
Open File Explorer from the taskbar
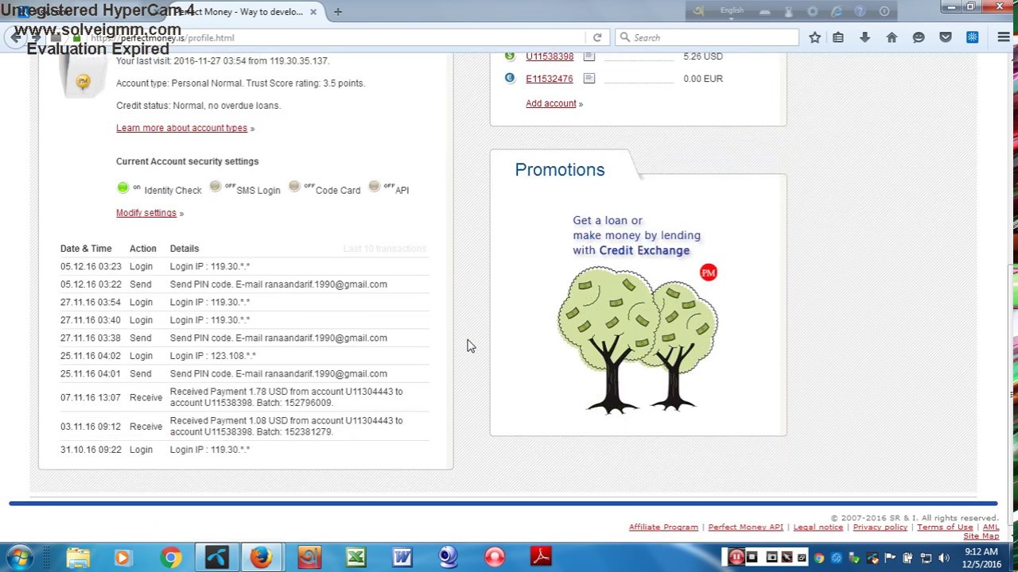[x=78, y=557]
